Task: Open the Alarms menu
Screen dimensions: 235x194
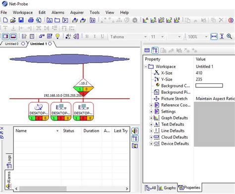Action: click(x=58, y=12)
